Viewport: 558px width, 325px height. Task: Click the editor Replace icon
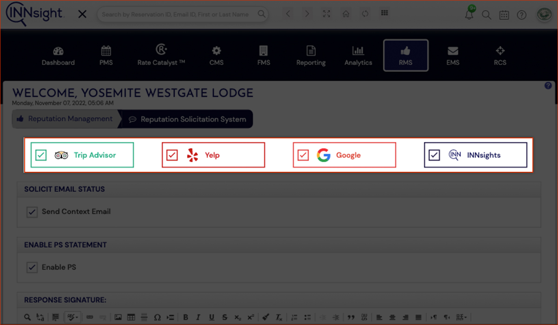tap(40, 318)
